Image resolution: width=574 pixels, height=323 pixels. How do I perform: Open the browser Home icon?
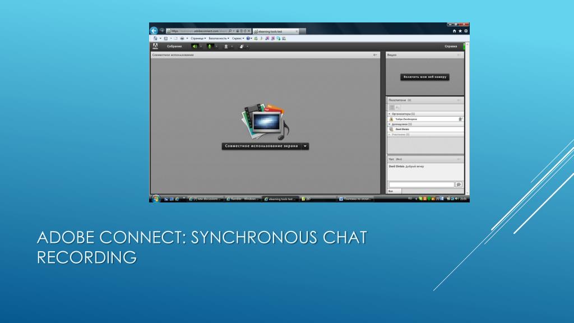tap(454, 31)
